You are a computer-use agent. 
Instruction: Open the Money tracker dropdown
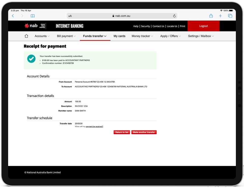coord(142,36)
